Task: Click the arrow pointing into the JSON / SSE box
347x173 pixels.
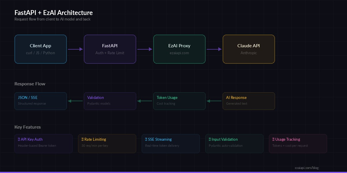Action: [75, 101]
